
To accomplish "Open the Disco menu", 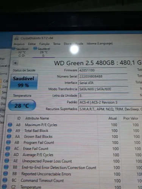I will pos(67,44).
